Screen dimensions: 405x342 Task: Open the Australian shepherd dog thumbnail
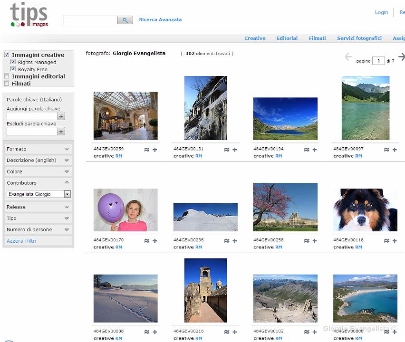point(365,210)
